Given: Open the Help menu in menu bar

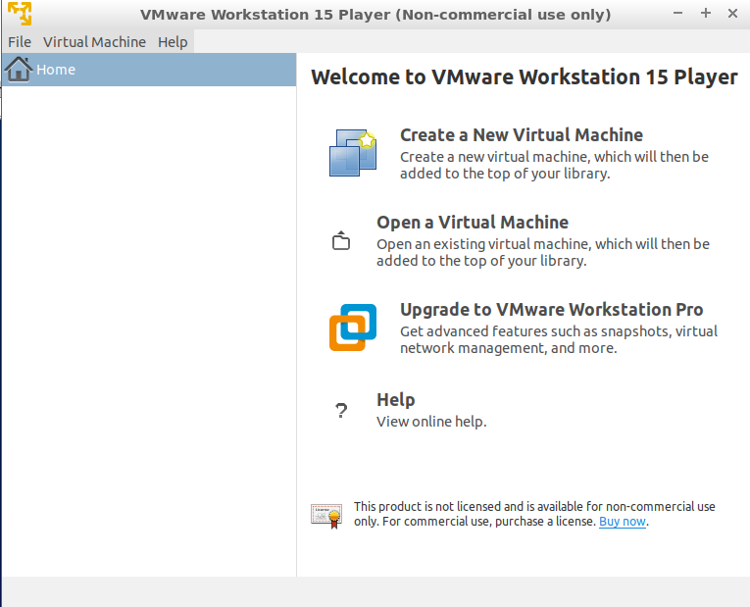Looking at the screenshot, I should click(173, 42).
